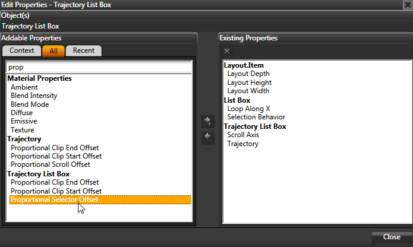
Task: Open the Recent tab
Action: [x=83, y=50]
